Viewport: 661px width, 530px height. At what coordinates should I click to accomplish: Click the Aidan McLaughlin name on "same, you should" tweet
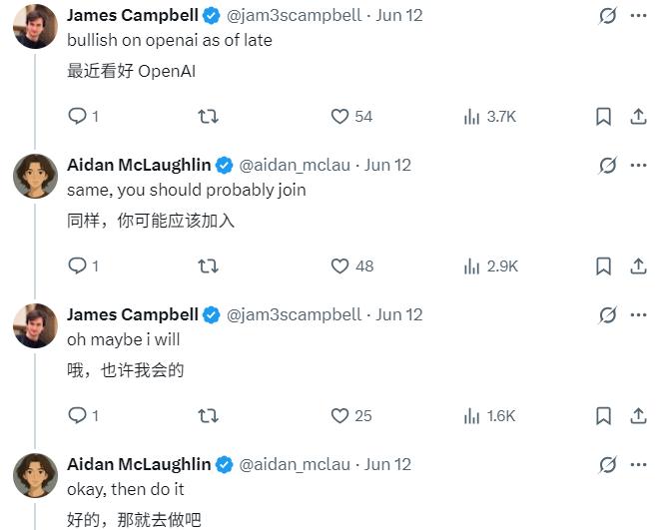[x=139, y=165]
